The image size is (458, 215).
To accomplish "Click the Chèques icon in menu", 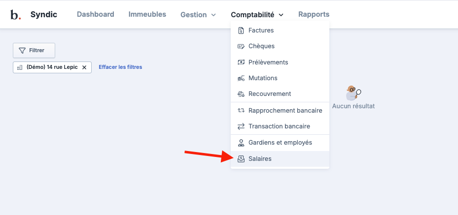I will point(241,46).
